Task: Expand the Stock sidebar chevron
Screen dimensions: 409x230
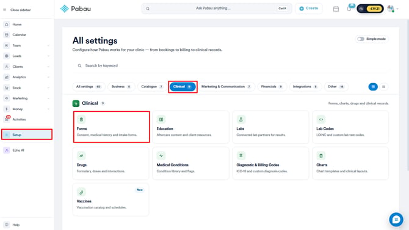Action: (48, 88)
